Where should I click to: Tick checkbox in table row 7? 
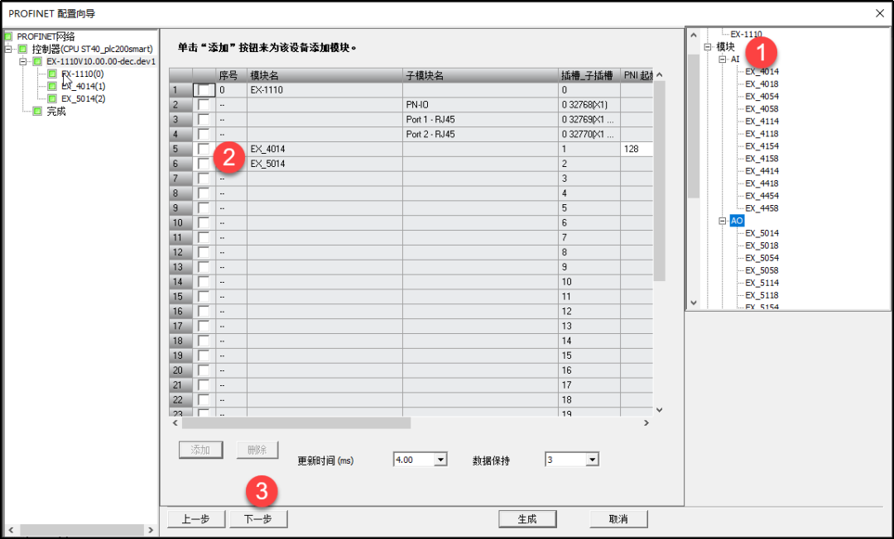(204, 179)
